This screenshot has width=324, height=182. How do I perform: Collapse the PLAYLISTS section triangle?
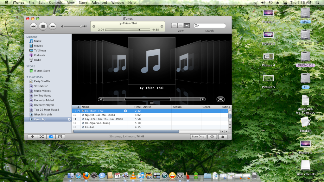coord(27,77)
